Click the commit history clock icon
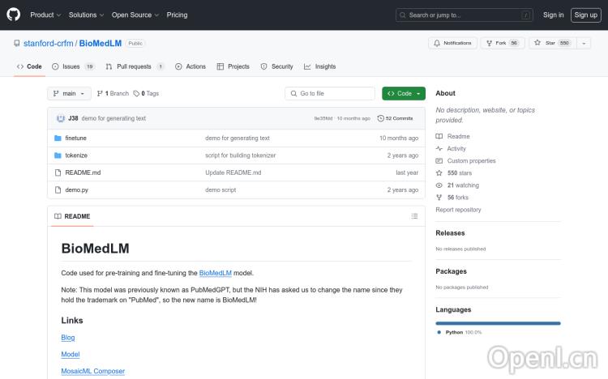The width and height of the screenshot is (608, 379). pyautogui.click(x=381, y=118)
